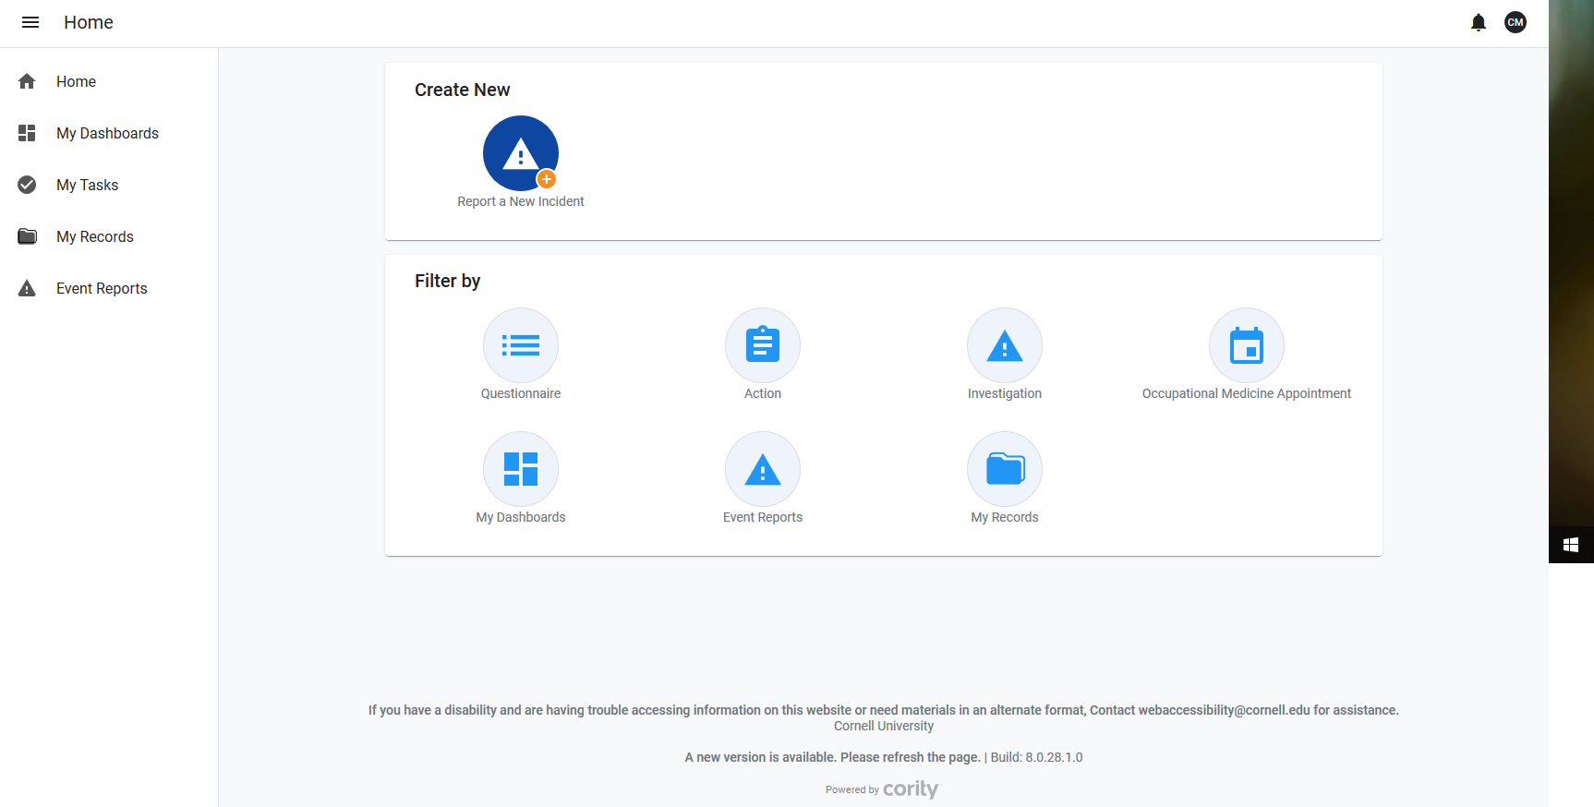1594x807 pixels.
Task: Open My Dashboards tile in Filter by
Action: click(x=520, y=469)
